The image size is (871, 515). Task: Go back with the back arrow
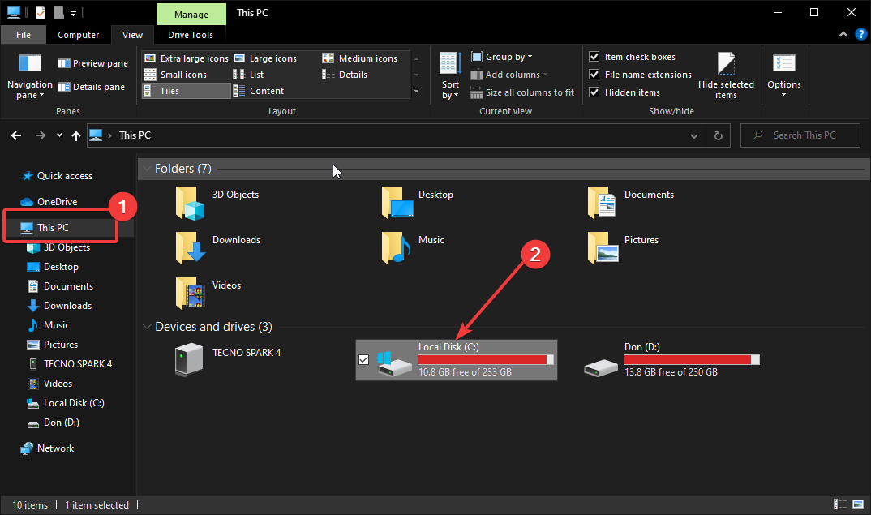(16, 135)
